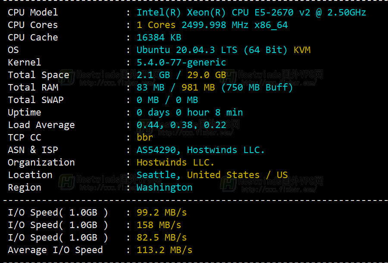This screenshot has height=263, width=388.
Task: Click the Total SWAP label
Action: 36,100
